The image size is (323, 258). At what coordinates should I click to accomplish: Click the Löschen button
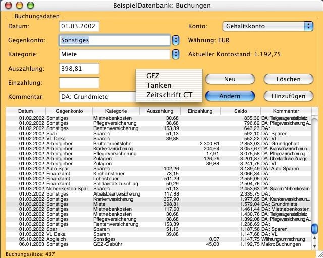288,79
